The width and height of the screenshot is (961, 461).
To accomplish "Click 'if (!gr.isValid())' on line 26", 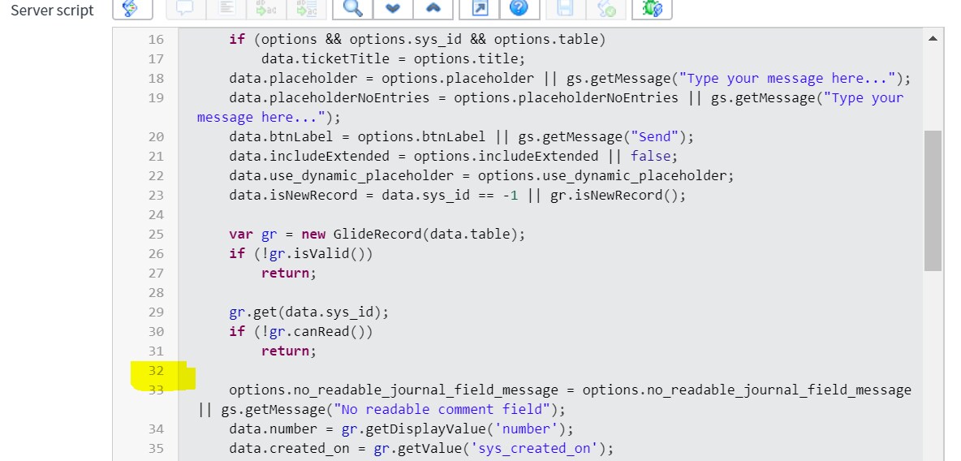I will 301,254.
